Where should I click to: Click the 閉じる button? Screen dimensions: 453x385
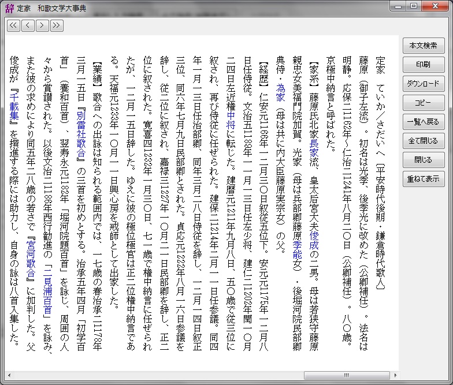click(x=424, y=160)
